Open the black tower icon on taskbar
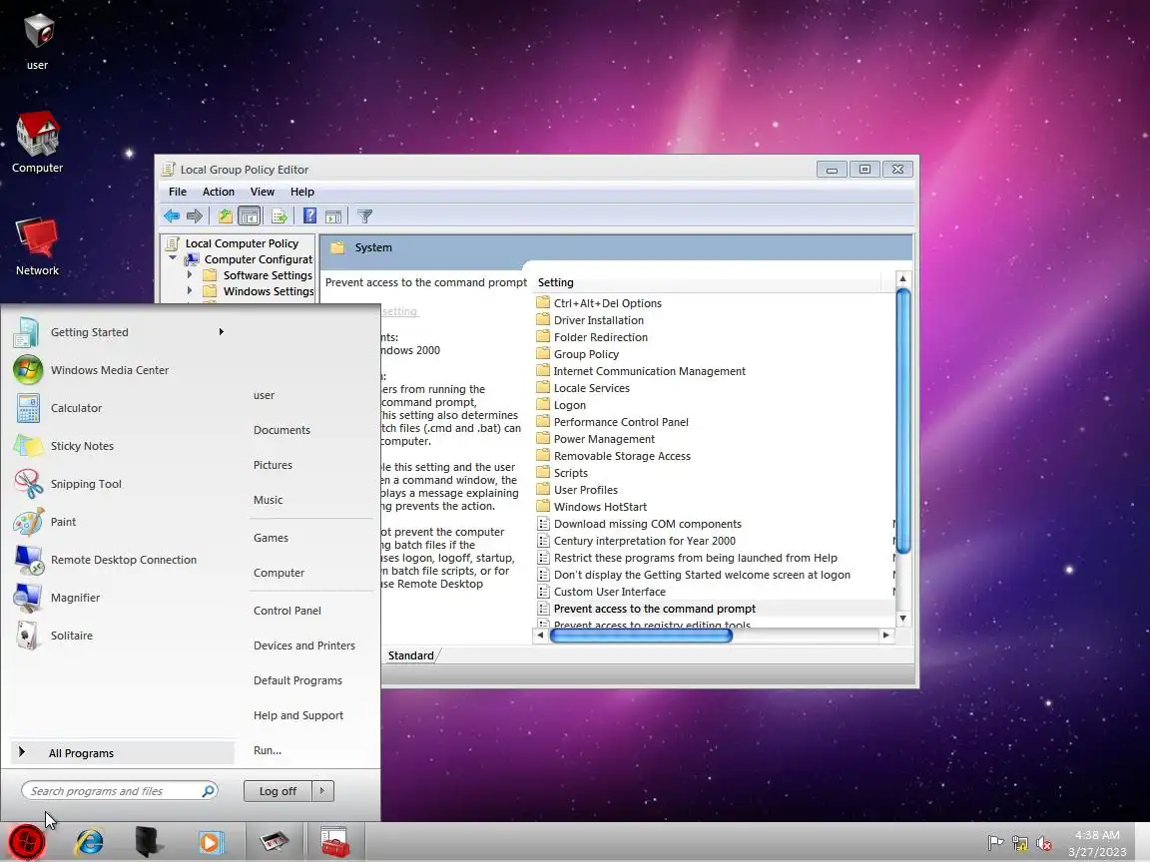 coord(149,842)
